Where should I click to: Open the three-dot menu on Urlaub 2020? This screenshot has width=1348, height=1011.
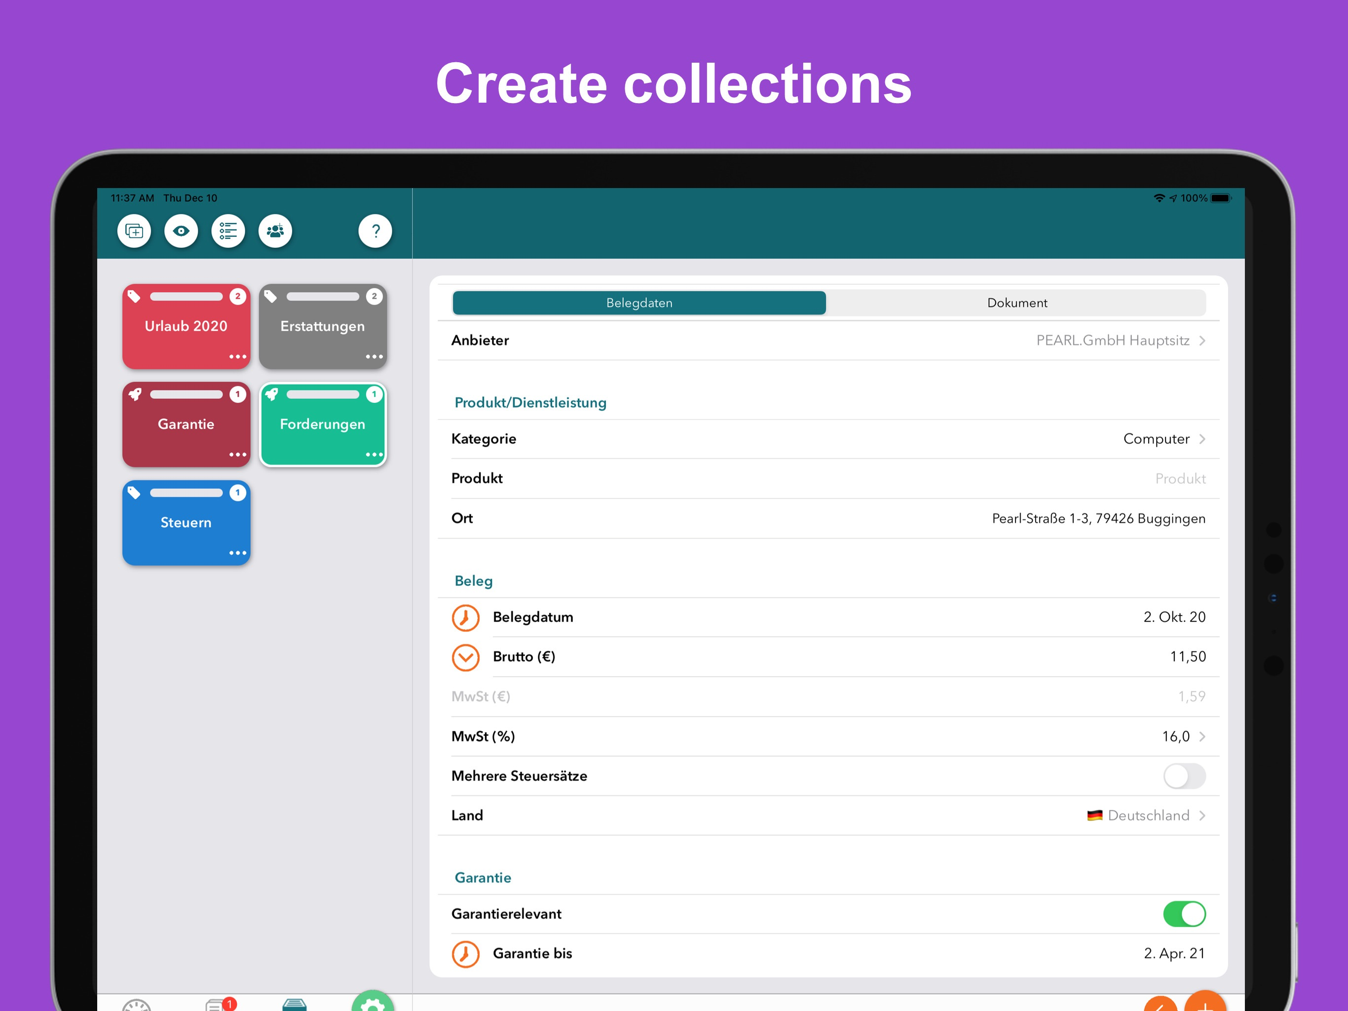tap(238, 357)
